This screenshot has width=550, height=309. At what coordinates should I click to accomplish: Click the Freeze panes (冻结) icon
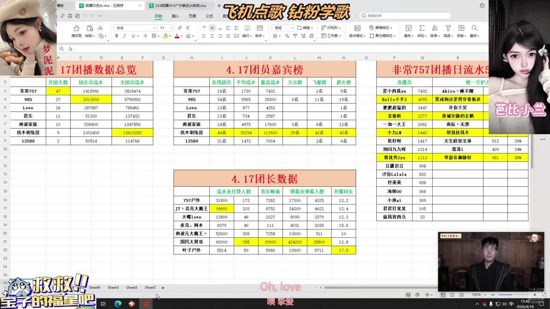pos(461,28)
